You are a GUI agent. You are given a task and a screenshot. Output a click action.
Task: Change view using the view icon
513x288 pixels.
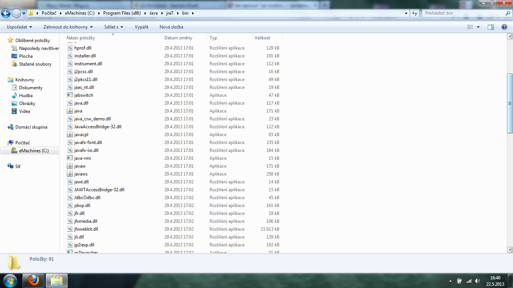tap(470, 27)
